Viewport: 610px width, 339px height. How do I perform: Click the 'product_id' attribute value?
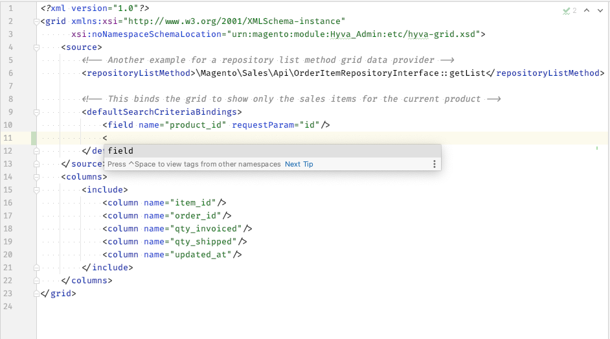(196, 125)
